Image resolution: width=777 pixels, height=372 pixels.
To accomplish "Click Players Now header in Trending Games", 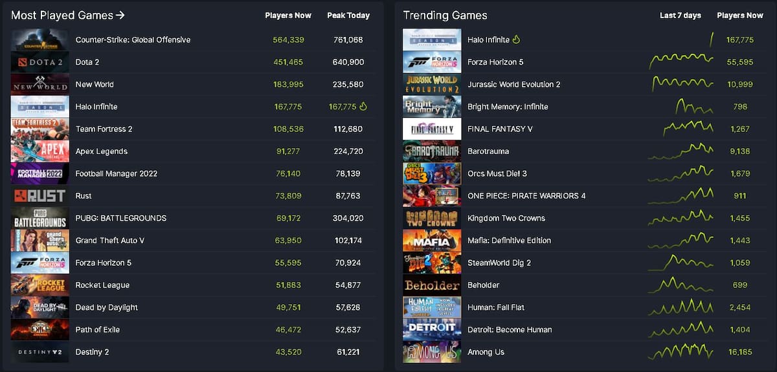I will tap(740, 16).
